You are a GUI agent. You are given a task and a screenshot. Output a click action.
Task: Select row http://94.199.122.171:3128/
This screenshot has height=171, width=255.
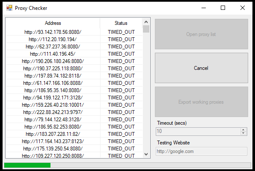[74, 98]
